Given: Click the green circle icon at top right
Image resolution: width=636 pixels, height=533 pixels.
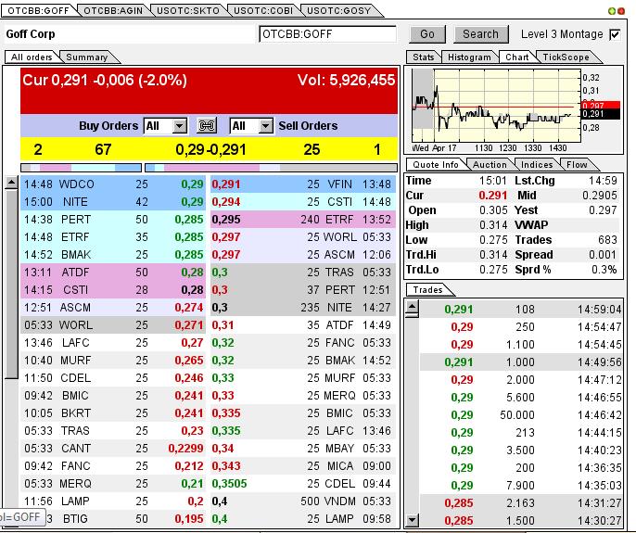Looking at the screenshot, I should [x=612, y=11].
